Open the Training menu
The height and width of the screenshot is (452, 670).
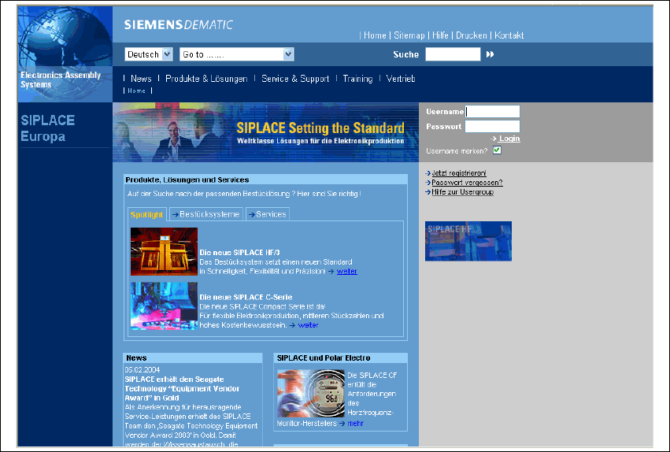(357, 79)
